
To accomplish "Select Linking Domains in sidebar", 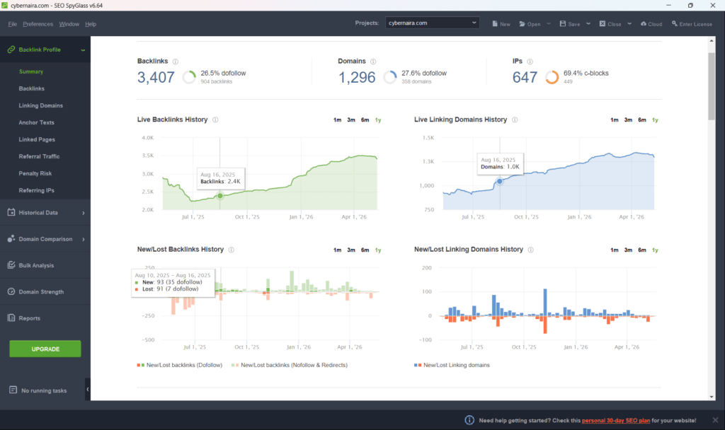I will click(x=40, y=105).
